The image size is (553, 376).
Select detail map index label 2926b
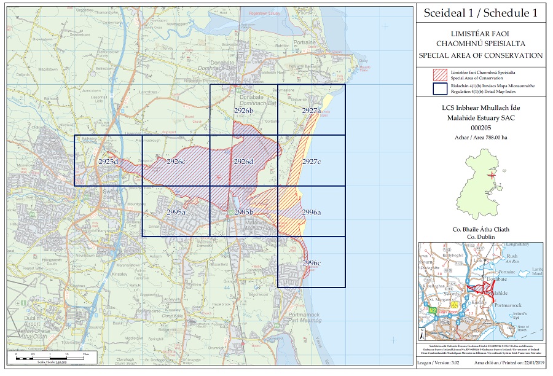click(244, 111)
